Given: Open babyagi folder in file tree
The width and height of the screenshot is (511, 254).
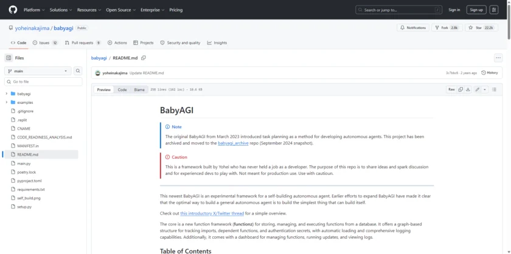Looking at the screenshot, I should click(24, 94).
